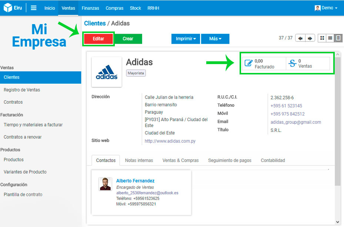Click the Demo user avatar

(317, 8)
